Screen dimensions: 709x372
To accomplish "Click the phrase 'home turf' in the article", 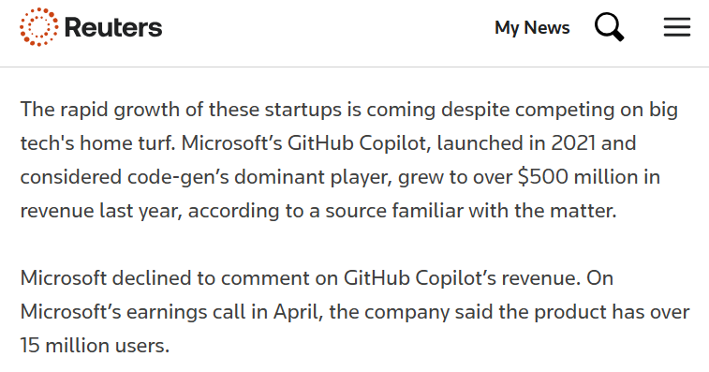I will coord(127,143).
